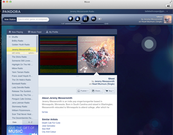The height and width of the screenshot is (135, 173).
Task: Switch to the Music Feed tab
Action: point(35,32)
